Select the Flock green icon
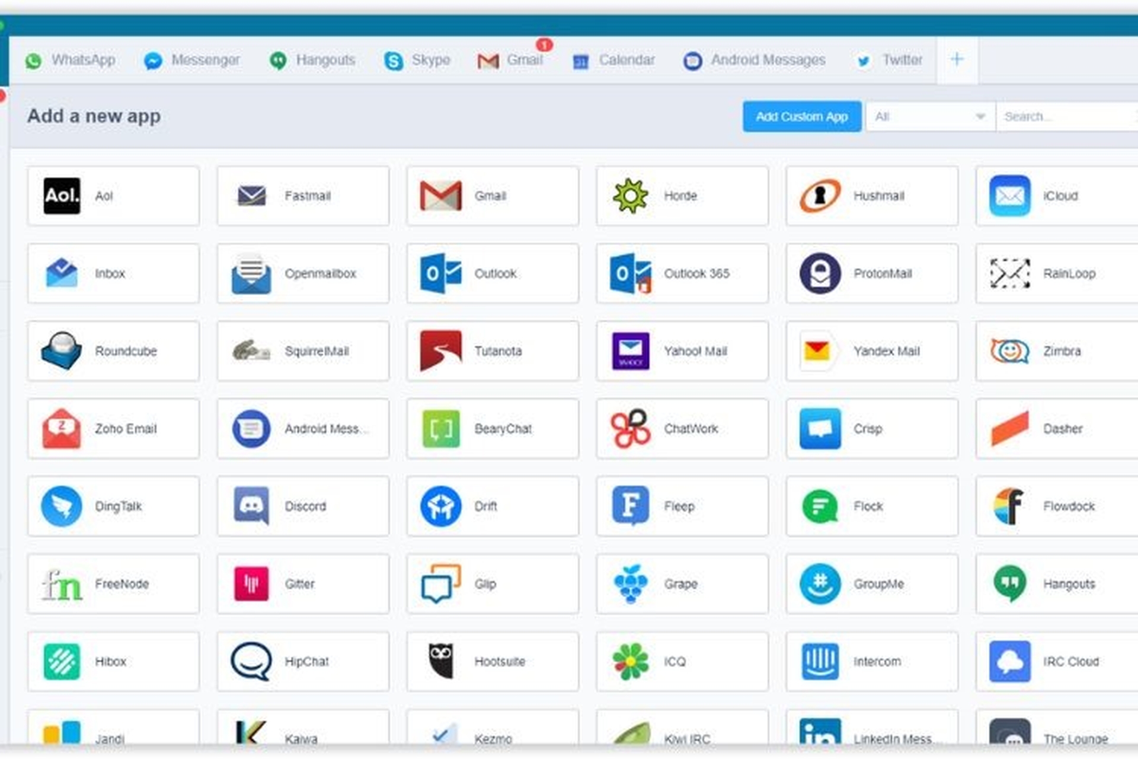 pyautogui.click(x=820, y=507)
